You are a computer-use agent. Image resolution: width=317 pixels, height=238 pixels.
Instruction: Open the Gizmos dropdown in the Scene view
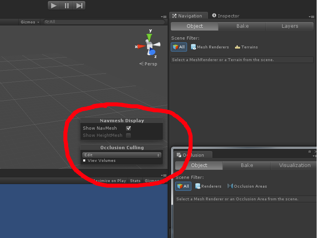click(29, 22)
